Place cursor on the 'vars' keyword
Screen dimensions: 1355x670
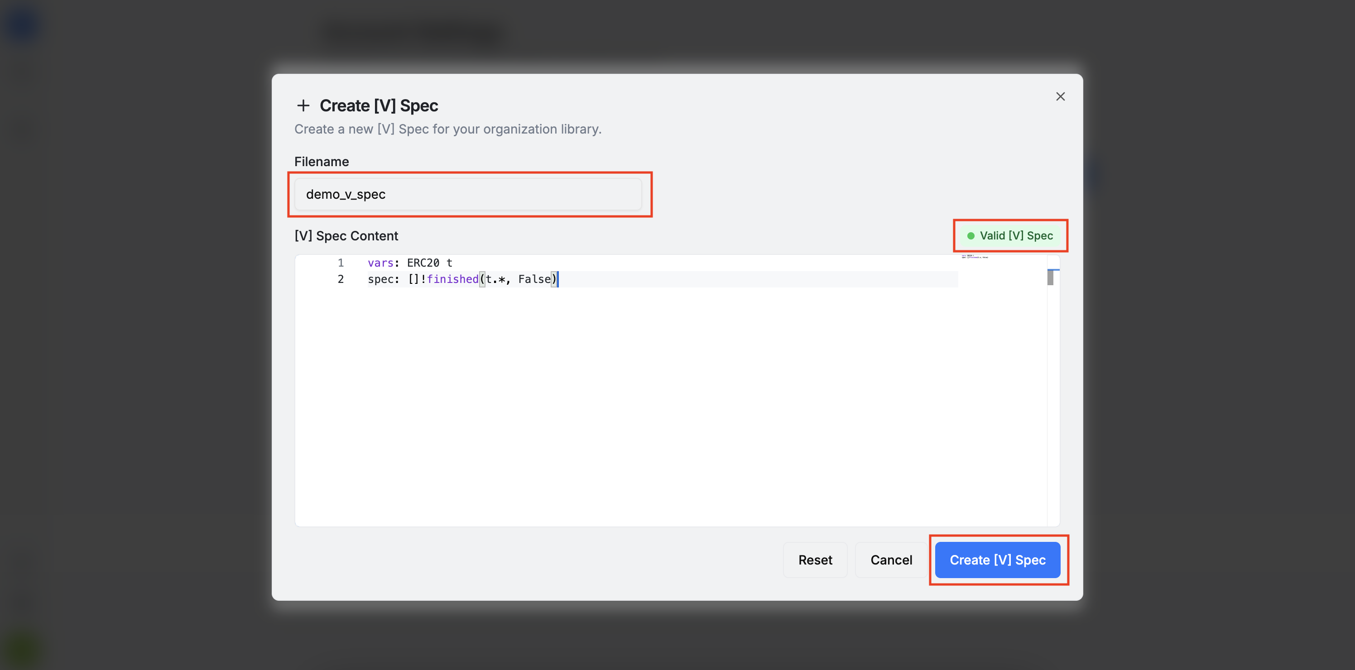[x=380, y=263]
